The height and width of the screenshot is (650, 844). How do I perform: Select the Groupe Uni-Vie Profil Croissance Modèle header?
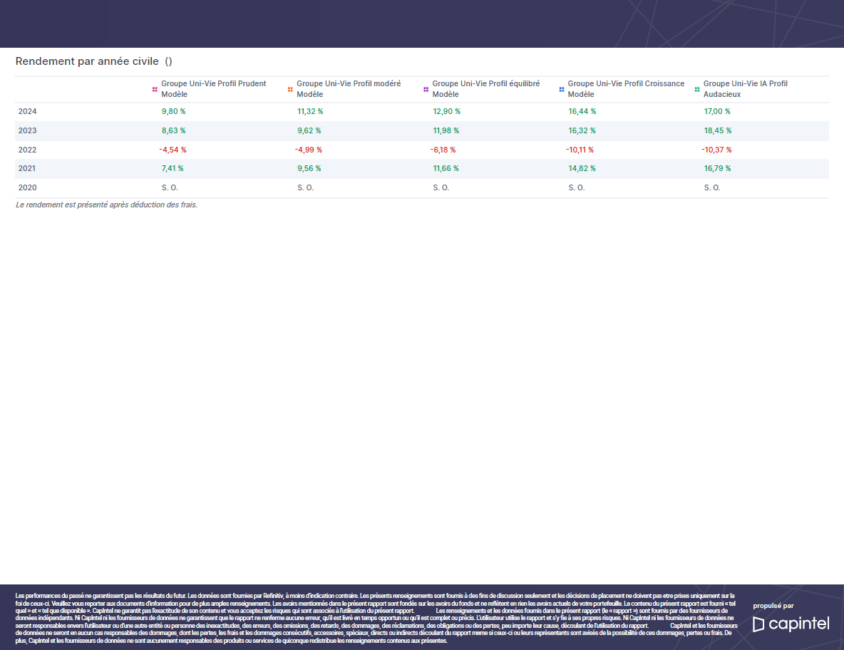[626, 89]
